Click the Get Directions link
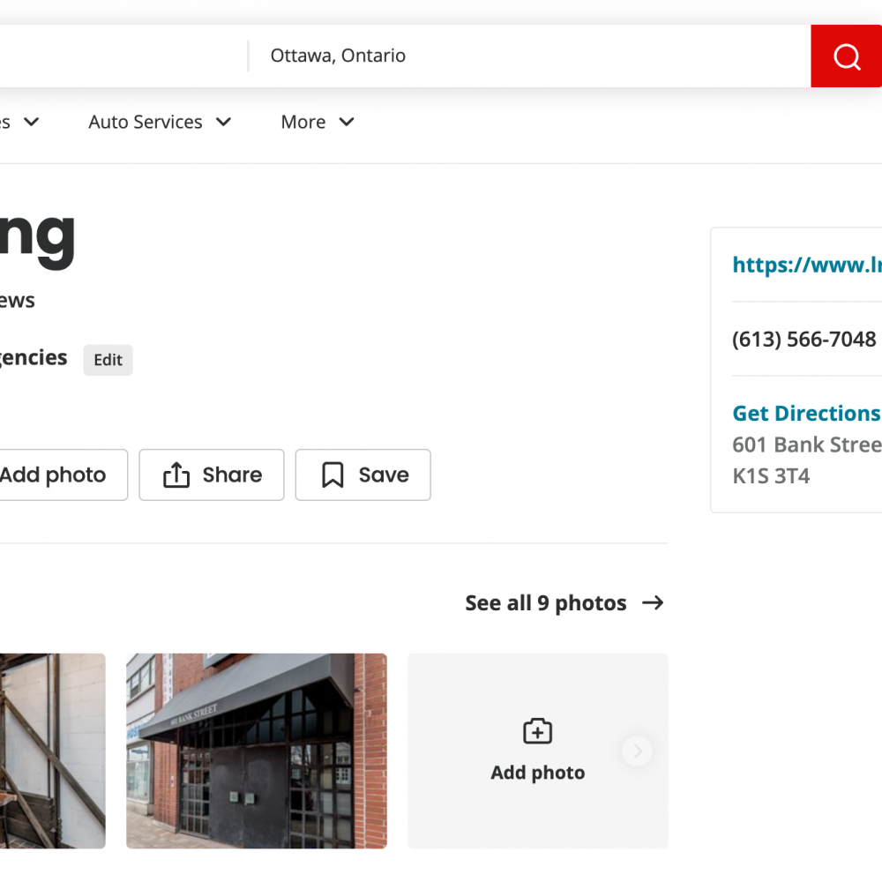Viewport: 882px width, 882px height. coord(806,414)
